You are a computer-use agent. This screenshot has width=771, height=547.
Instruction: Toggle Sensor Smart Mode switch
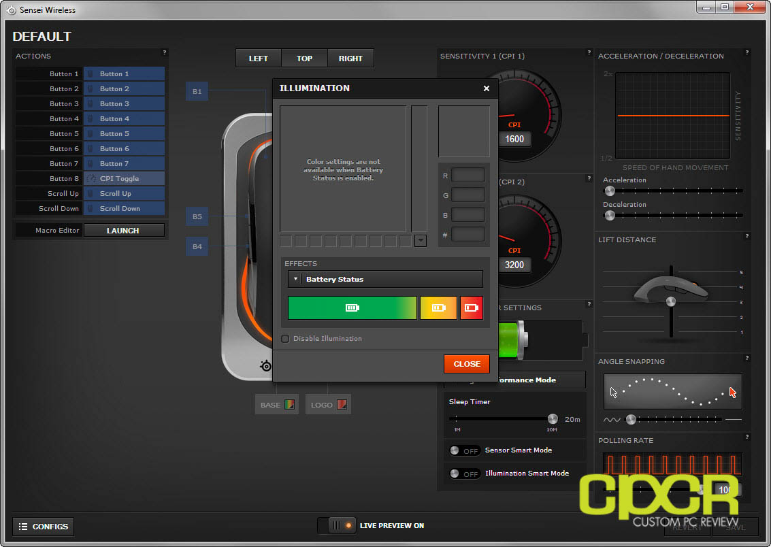pyautogui.click(x=464, y=450)
